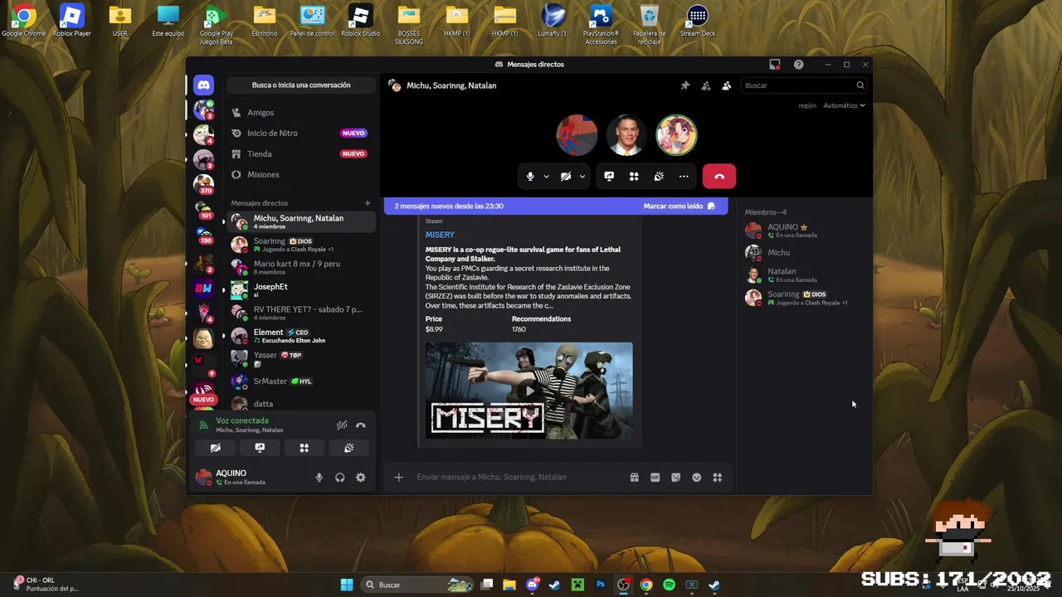Image resolution: width=1062 pixels, height=597 pixels.
Task: Attach file with plus icon in message bar
Action: pos(399,477)
